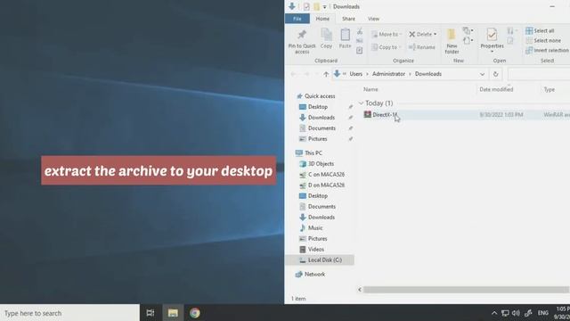Image resolution: width=570 pixels, height=321 pixels.
Task: Click the taskbar search box
Action: point(69,313)
